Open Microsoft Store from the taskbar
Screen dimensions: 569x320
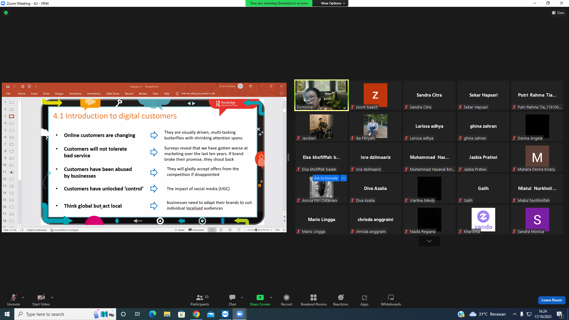(182, 314)
